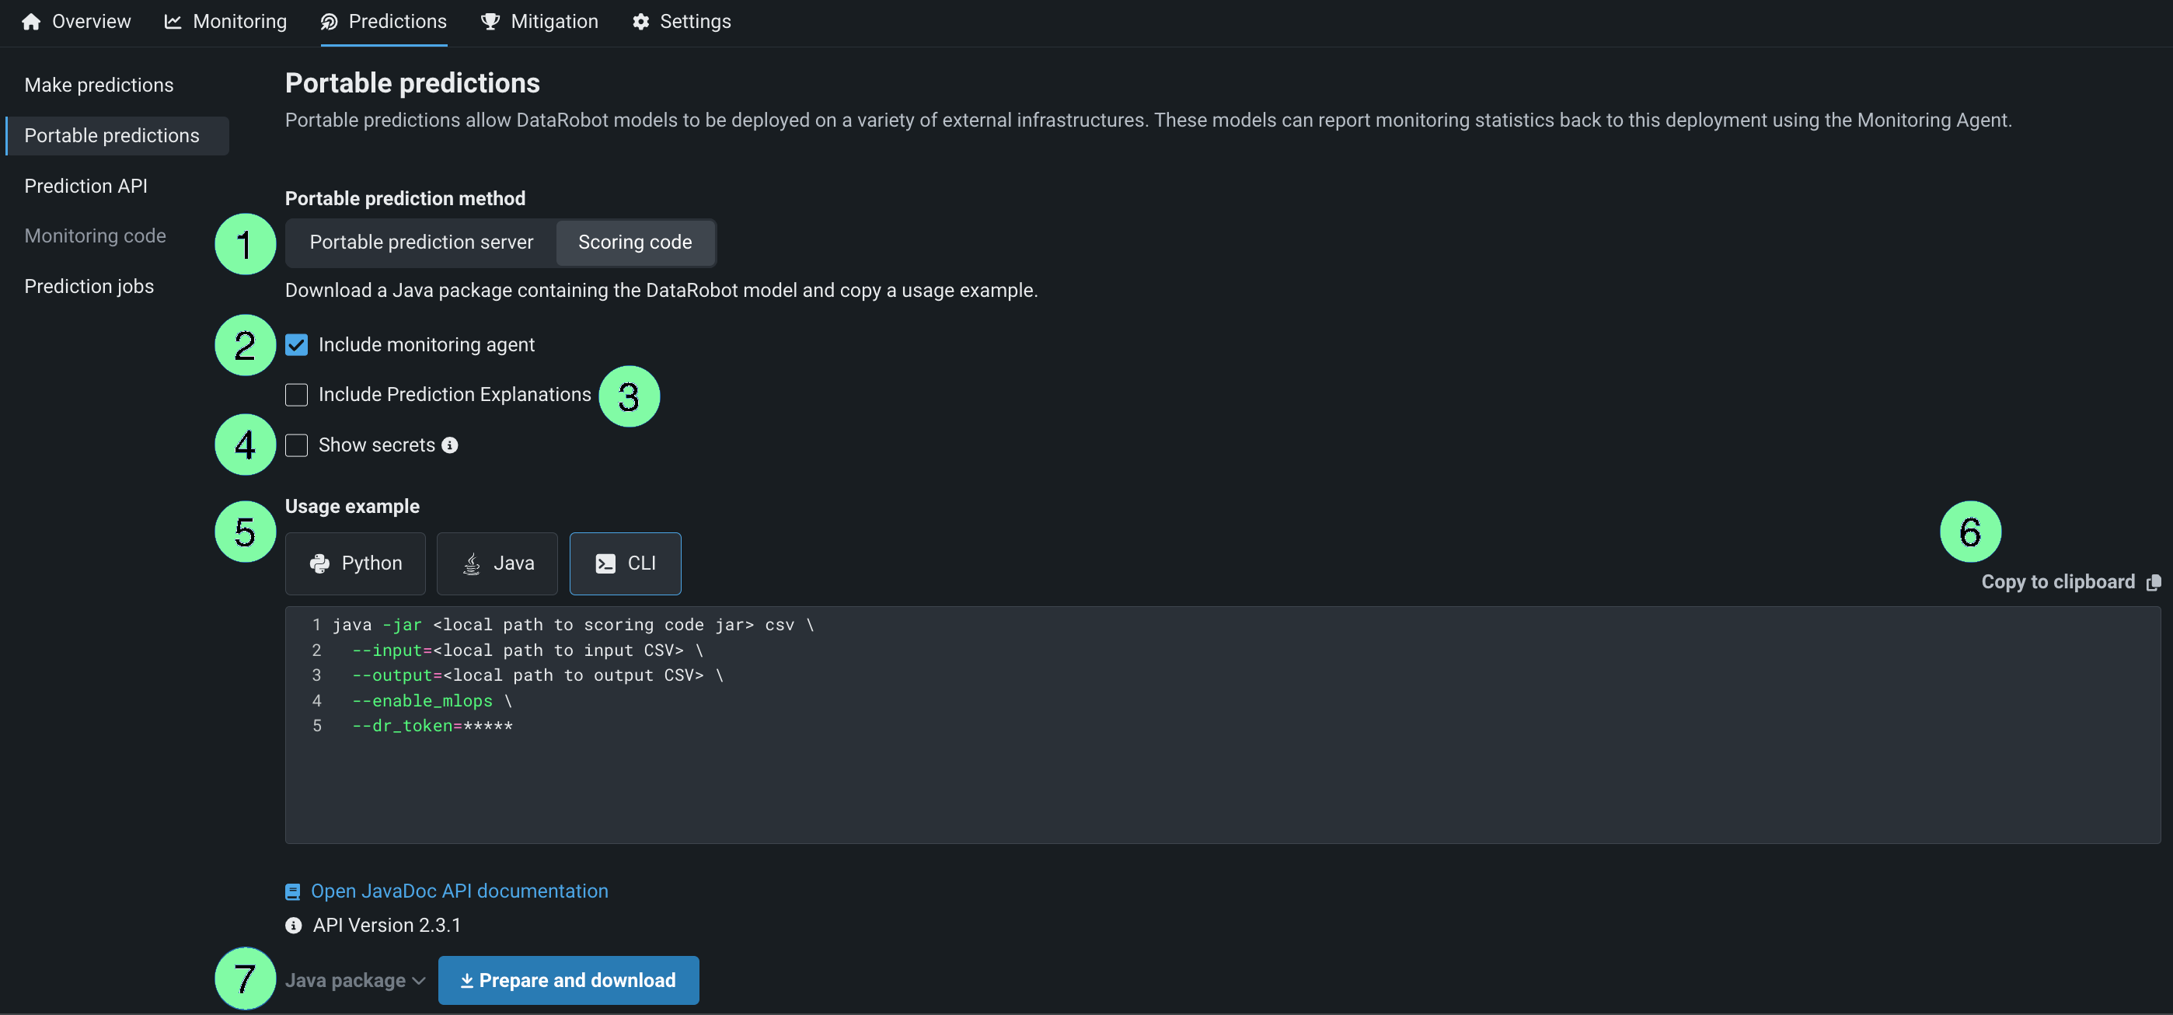Open JavaDoc API documentation link
2173x1015 pixels.
tap(459, 891)
